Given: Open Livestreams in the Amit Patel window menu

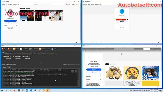Looking at the screenshot, I should pos(97,4).
